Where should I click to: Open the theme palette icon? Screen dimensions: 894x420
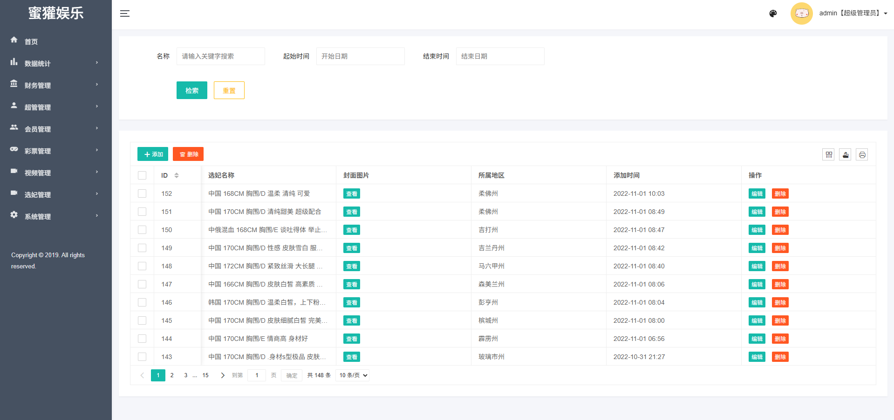tap(773, 13)
